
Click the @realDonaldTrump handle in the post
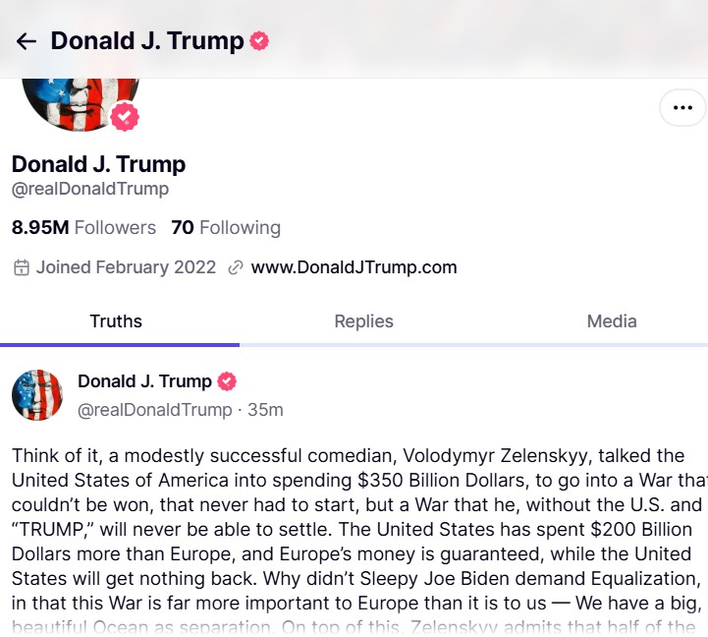tap(154, 410)
